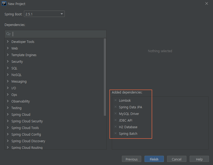213x165 pixels.
Task: Select the Ops tree row
Action: click(x=54, y=95)
